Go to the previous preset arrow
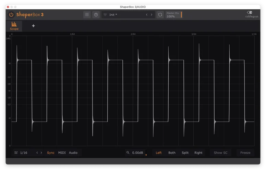 tap(147, 15)
